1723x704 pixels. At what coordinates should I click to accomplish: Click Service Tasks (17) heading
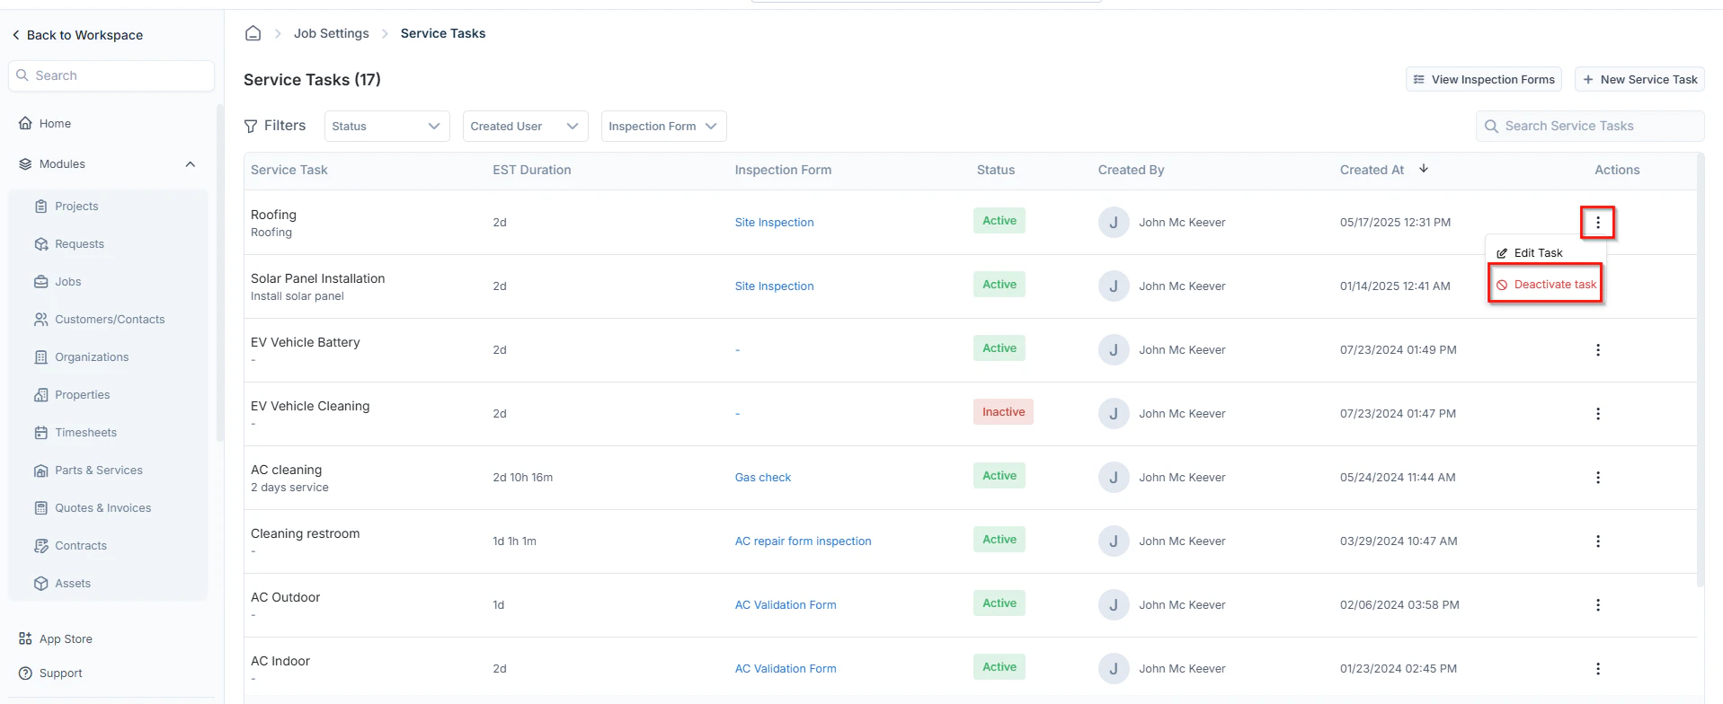pyautogui.click(x=312, y=80)
